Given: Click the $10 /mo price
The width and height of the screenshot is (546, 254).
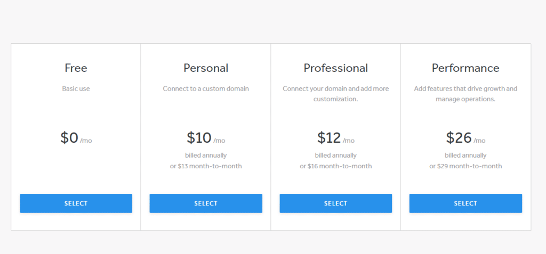Looking at the screenshot, I should point(206,138).
